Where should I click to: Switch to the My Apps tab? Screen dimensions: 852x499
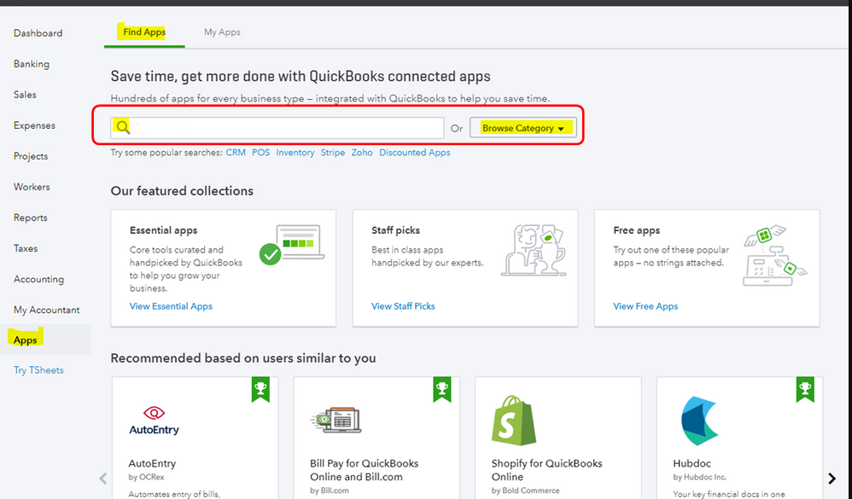[x=222, y=32]
